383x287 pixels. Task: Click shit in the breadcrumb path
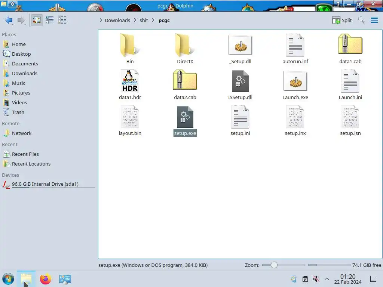pos(144,20)
